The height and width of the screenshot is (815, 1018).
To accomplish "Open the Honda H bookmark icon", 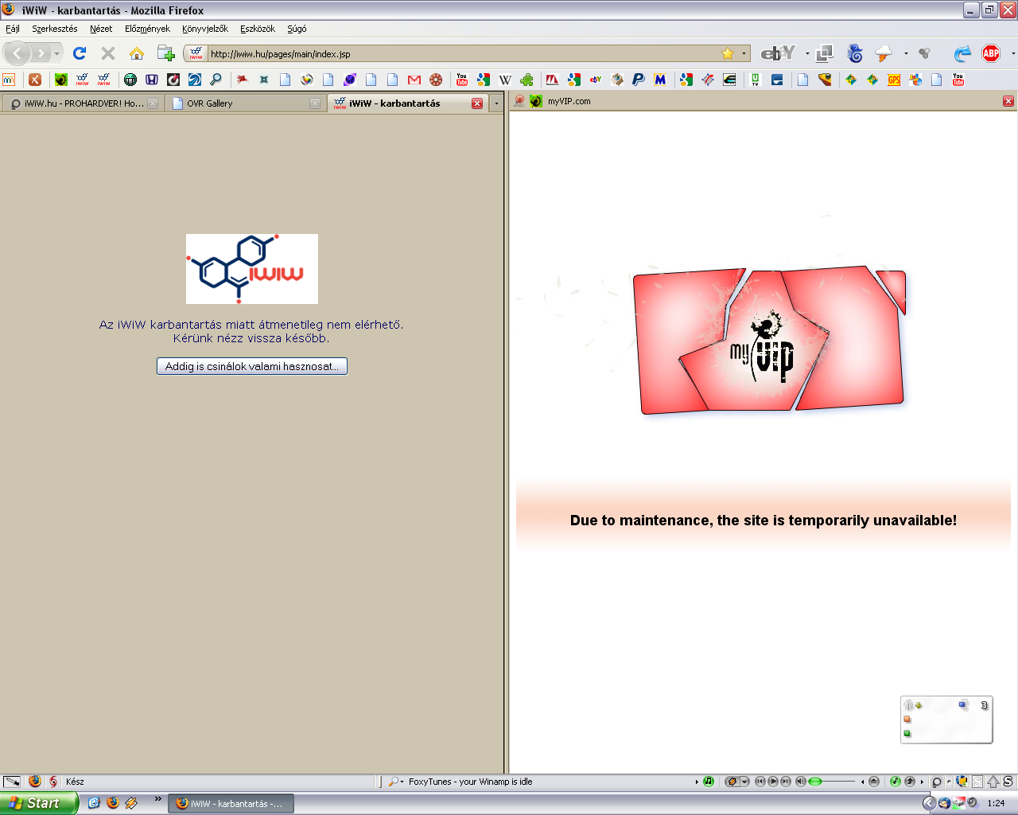I will 152,80.
